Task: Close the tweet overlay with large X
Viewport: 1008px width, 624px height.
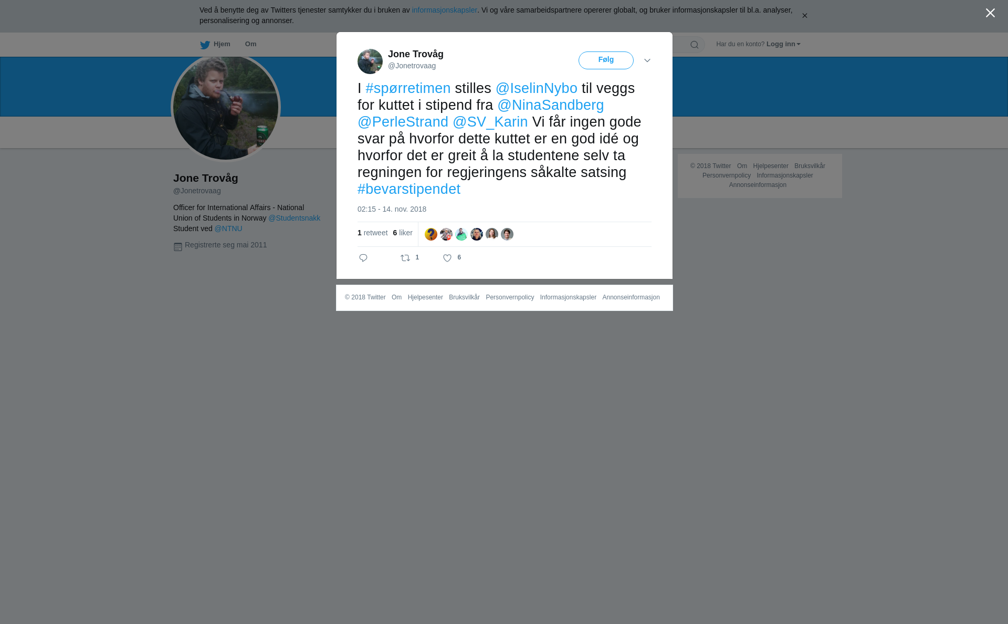Action: 990,13
